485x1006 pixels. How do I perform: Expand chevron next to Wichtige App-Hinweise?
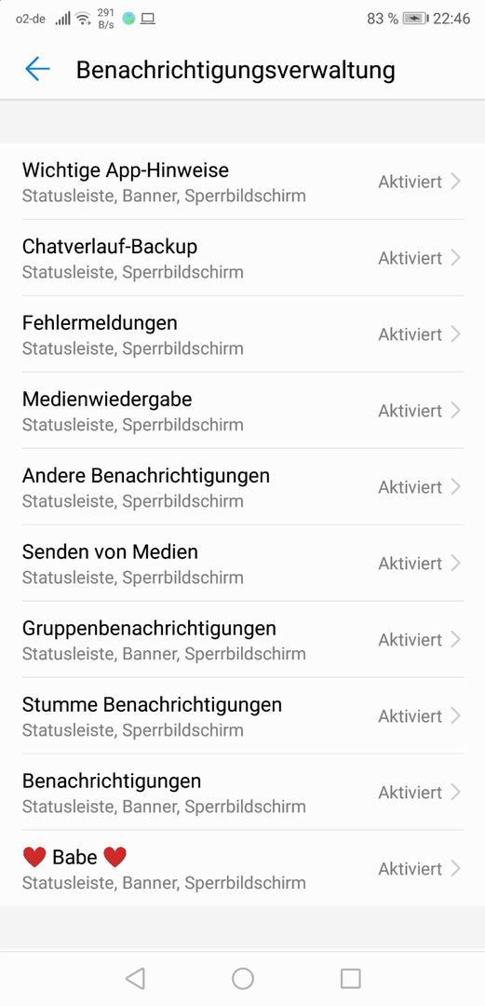click(x=455, y=182)
